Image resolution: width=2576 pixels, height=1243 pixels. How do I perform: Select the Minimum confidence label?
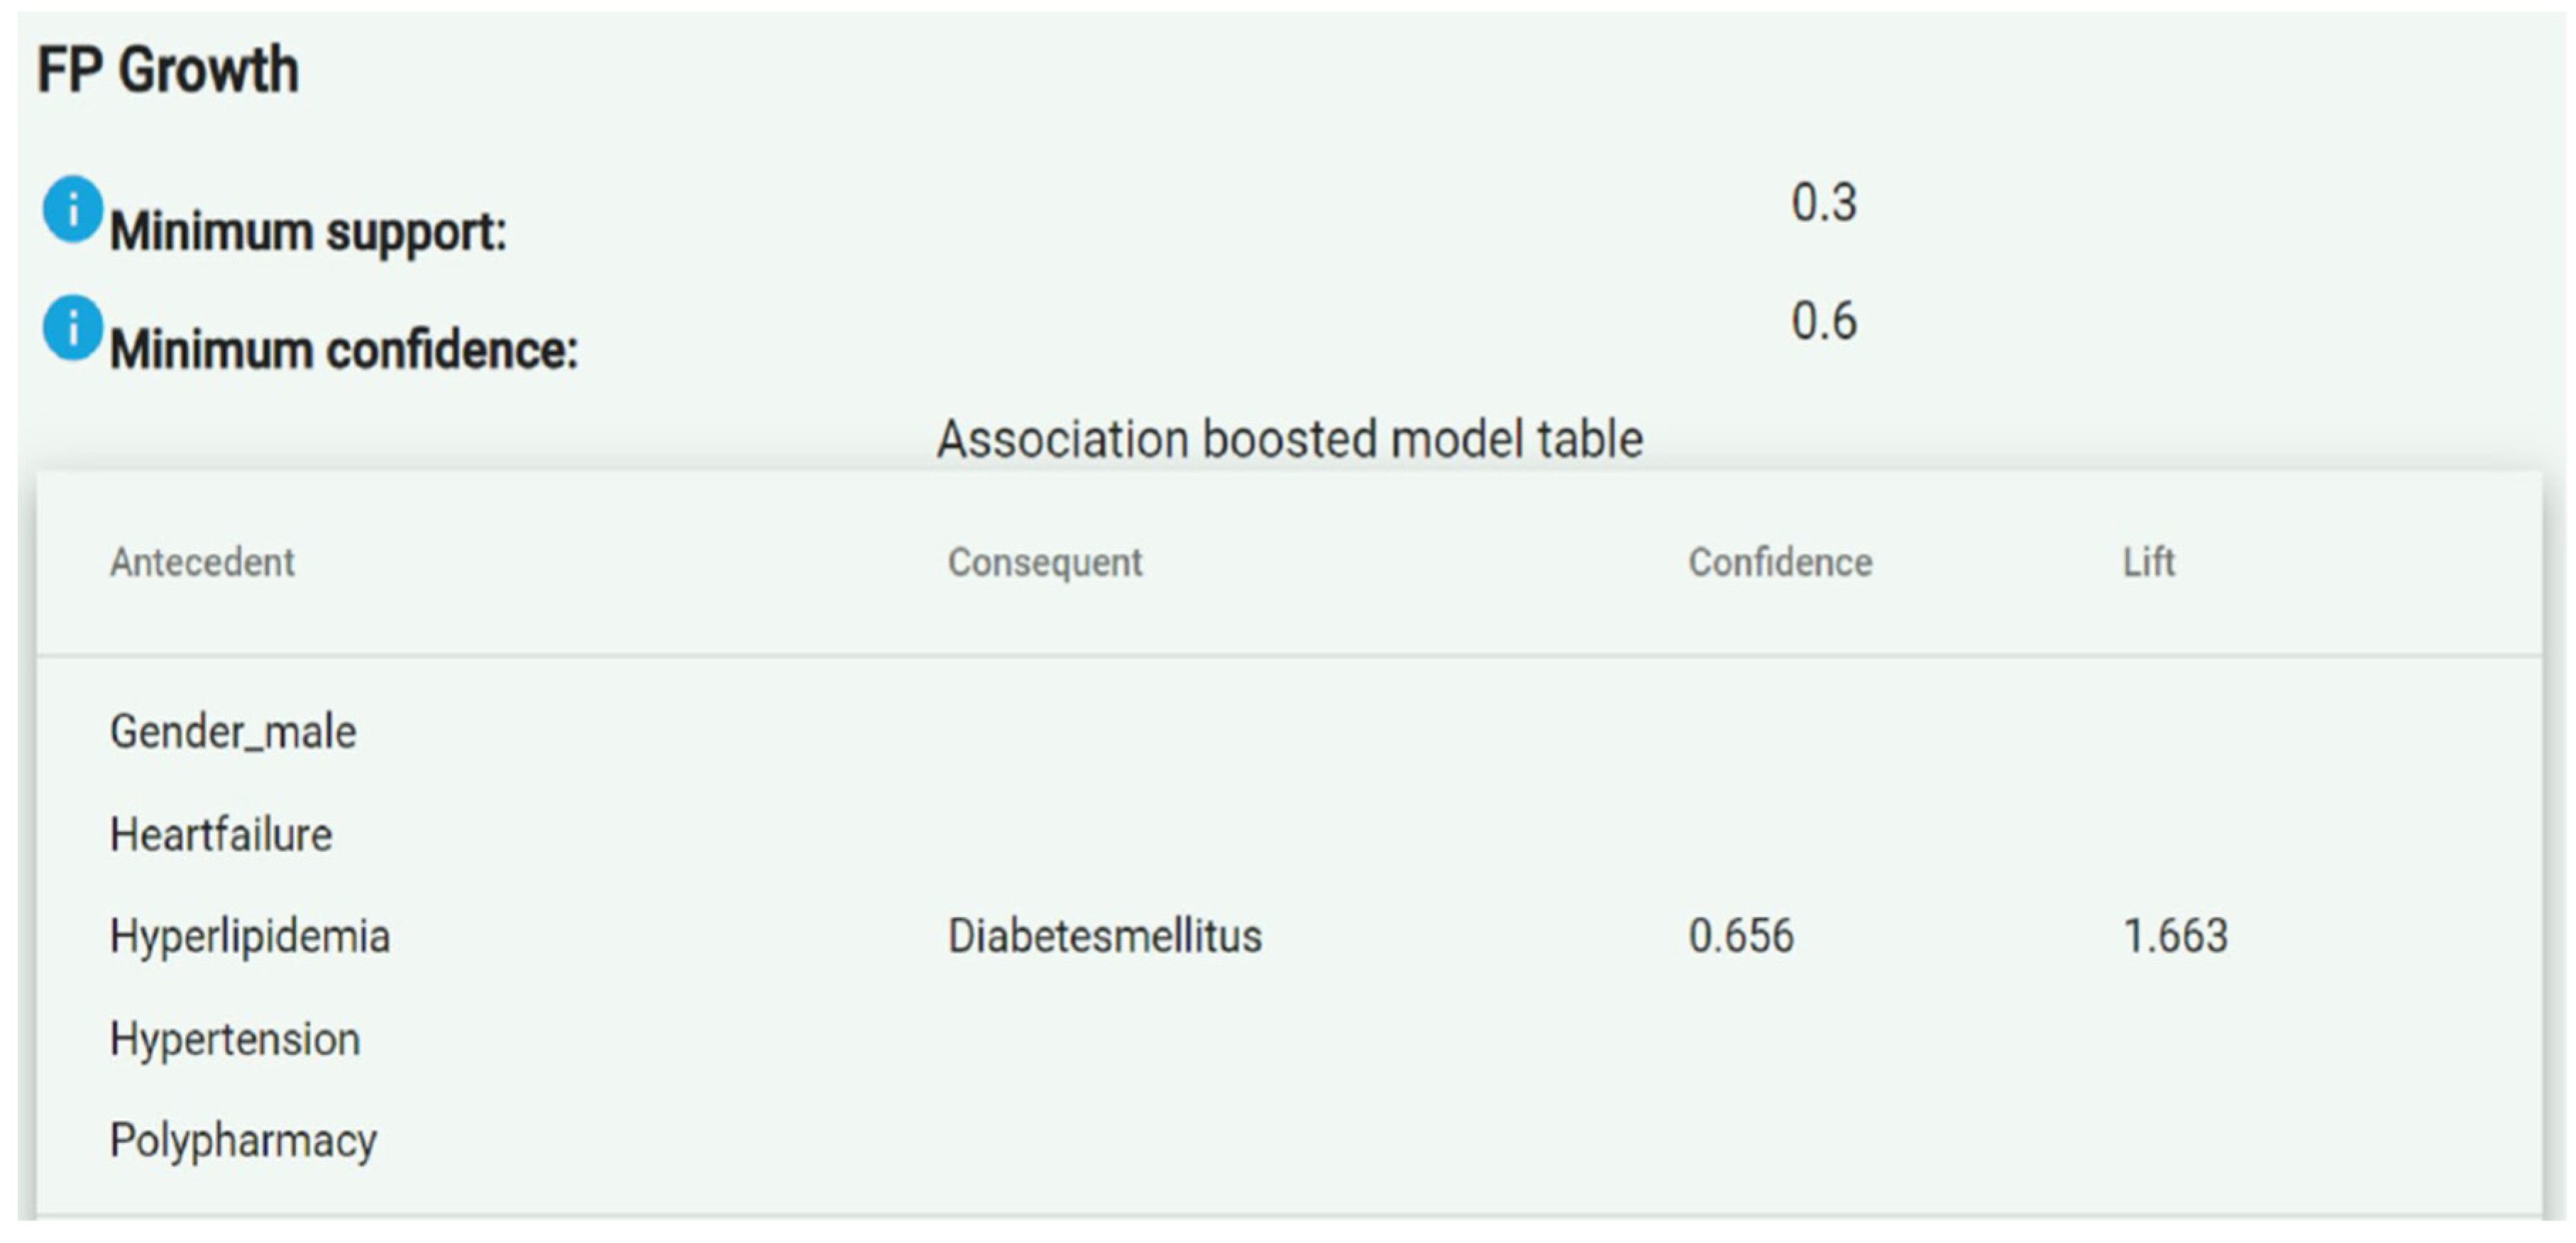[x=344, y=350]
